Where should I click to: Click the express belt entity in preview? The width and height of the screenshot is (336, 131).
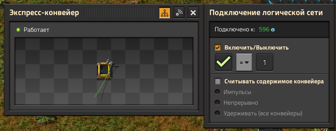[104, 71]
